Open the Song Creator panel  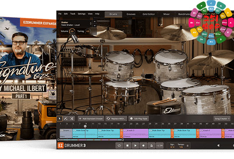tap(222, 119)
